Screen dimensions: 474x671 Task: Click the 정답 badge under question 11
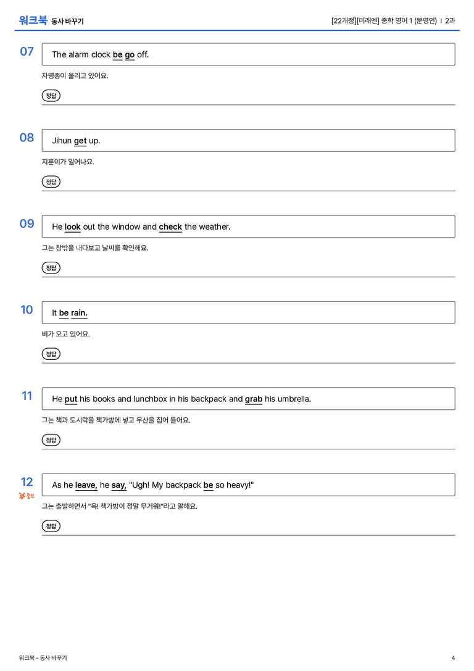51,440
